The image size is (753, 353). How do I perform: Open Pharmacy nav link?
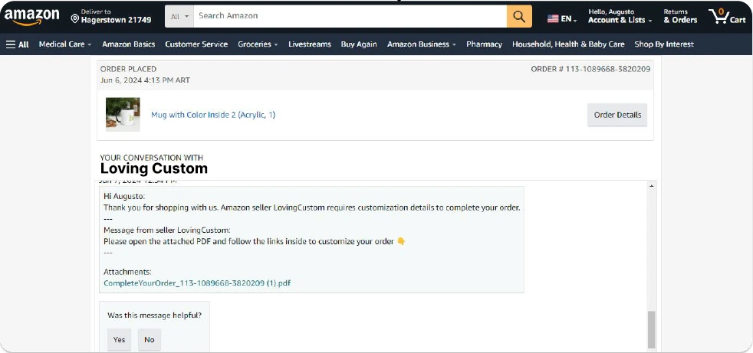coord(484,44)
